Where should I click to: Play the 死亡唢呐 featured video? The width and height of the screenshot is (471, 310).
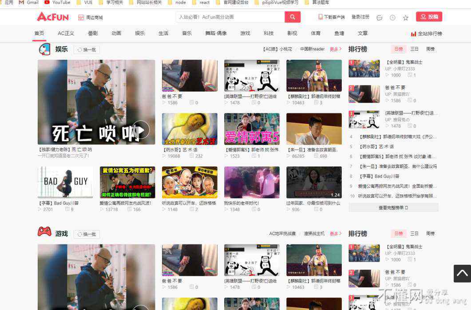pyautogui.click(x=141, y=130)
